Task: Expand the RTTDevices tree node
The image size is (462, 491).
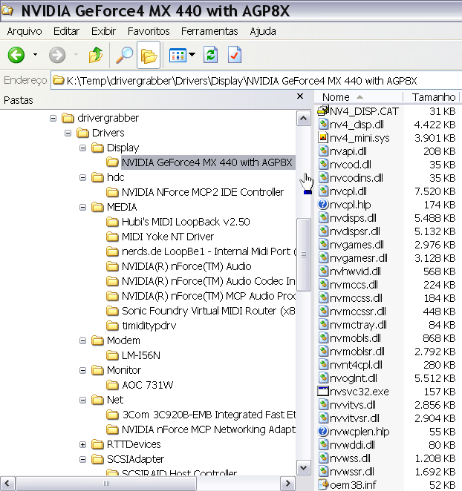Action: (x=82, y=445)
